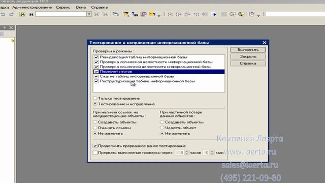The height and width of the screenshot is (183, 325).
Task: Click the highlighted binoculars find icon
Action: coord(22,14)
